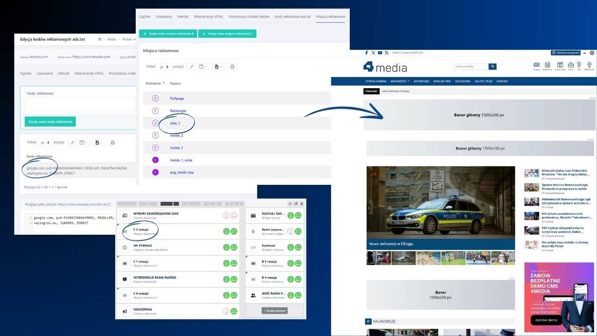This screenshot has width=597, height=336.
Task: Open the Fullpage ad placement link
Action: [x=177, y=98]
